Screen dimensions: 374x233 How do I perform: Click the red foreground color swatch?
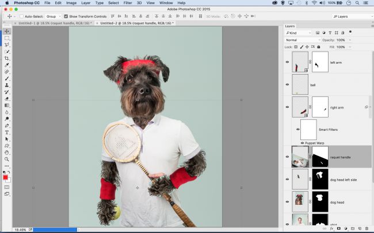[5, 177]
